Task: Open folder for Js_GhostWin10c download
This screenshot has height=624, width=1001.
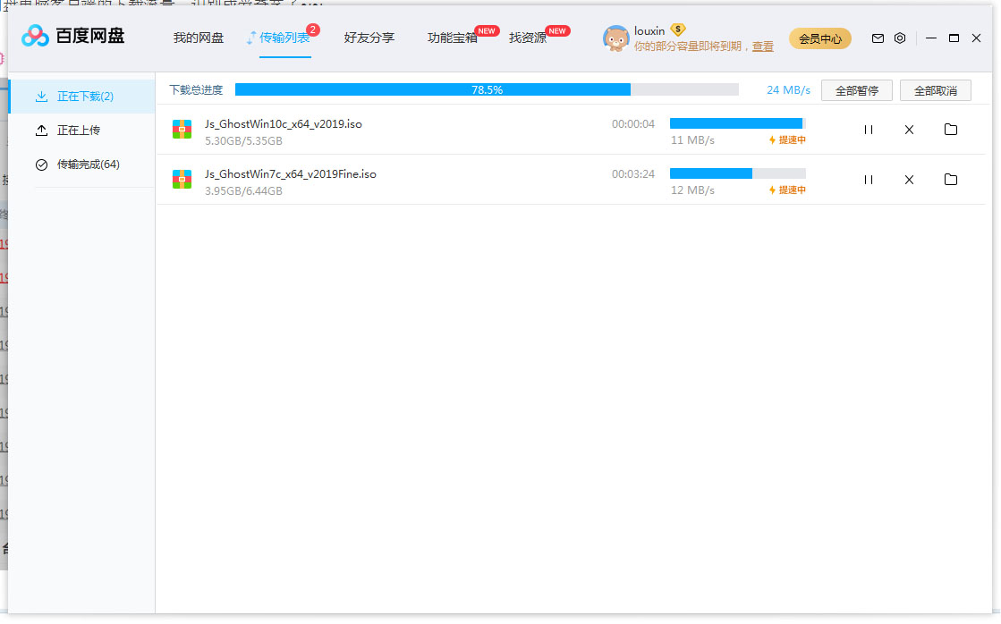Action: [x=951, y=130]
